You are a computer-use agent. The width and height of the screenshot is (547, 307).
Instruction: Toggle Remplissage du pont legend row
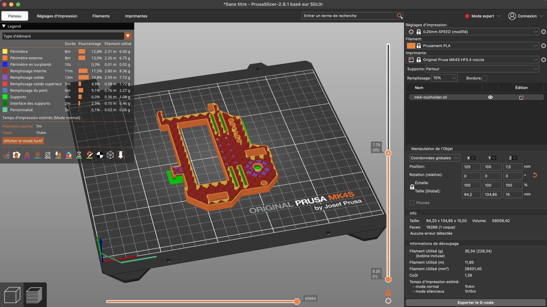66,91
